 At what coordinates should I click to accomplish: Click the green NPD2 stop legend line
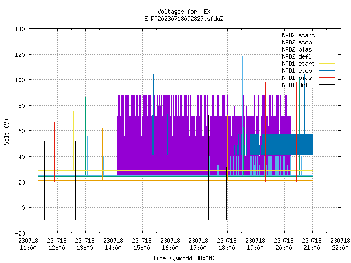327,42
